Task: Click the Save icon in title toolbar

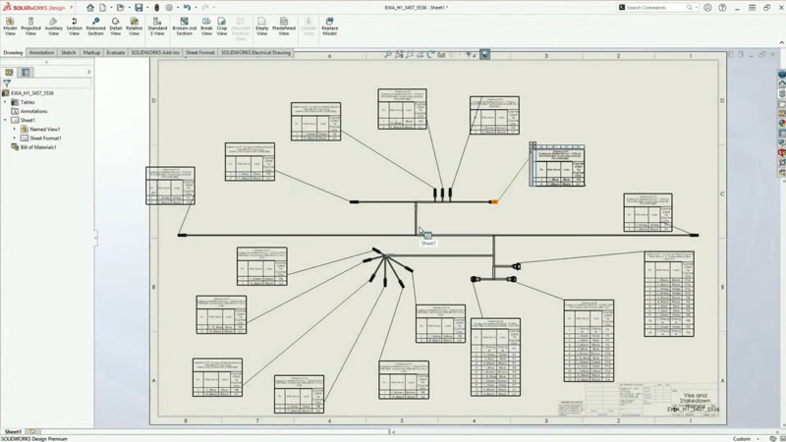Action: point(139,8)
